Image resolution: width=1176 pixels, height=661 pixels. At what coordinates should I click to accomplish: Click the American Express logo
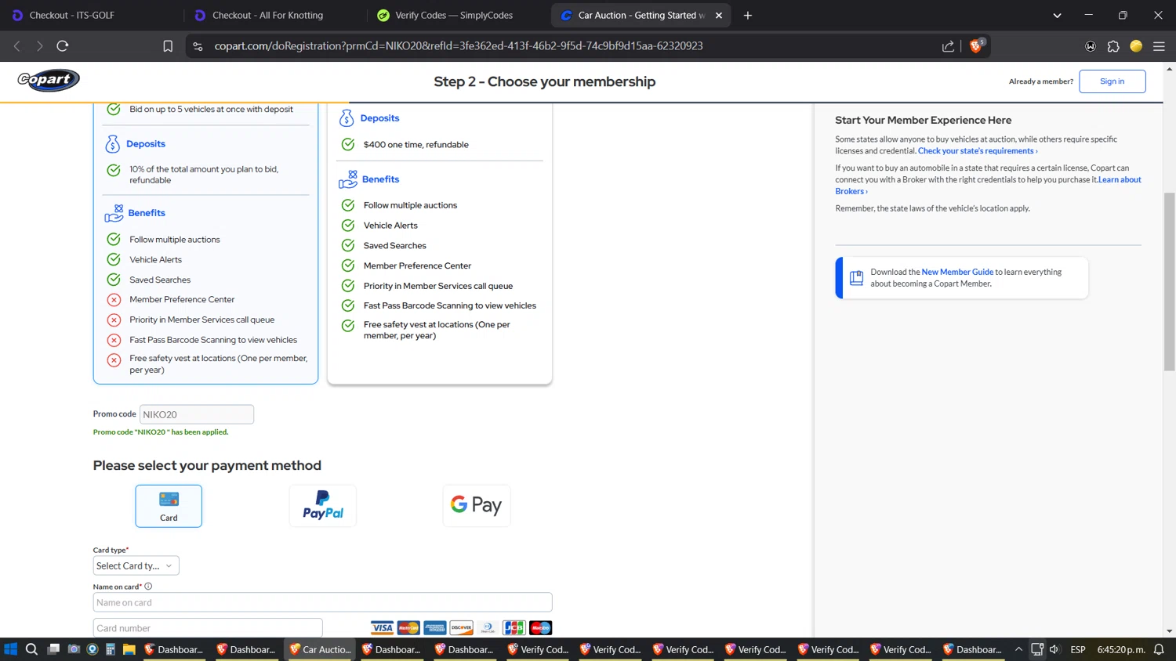(434, 627)
